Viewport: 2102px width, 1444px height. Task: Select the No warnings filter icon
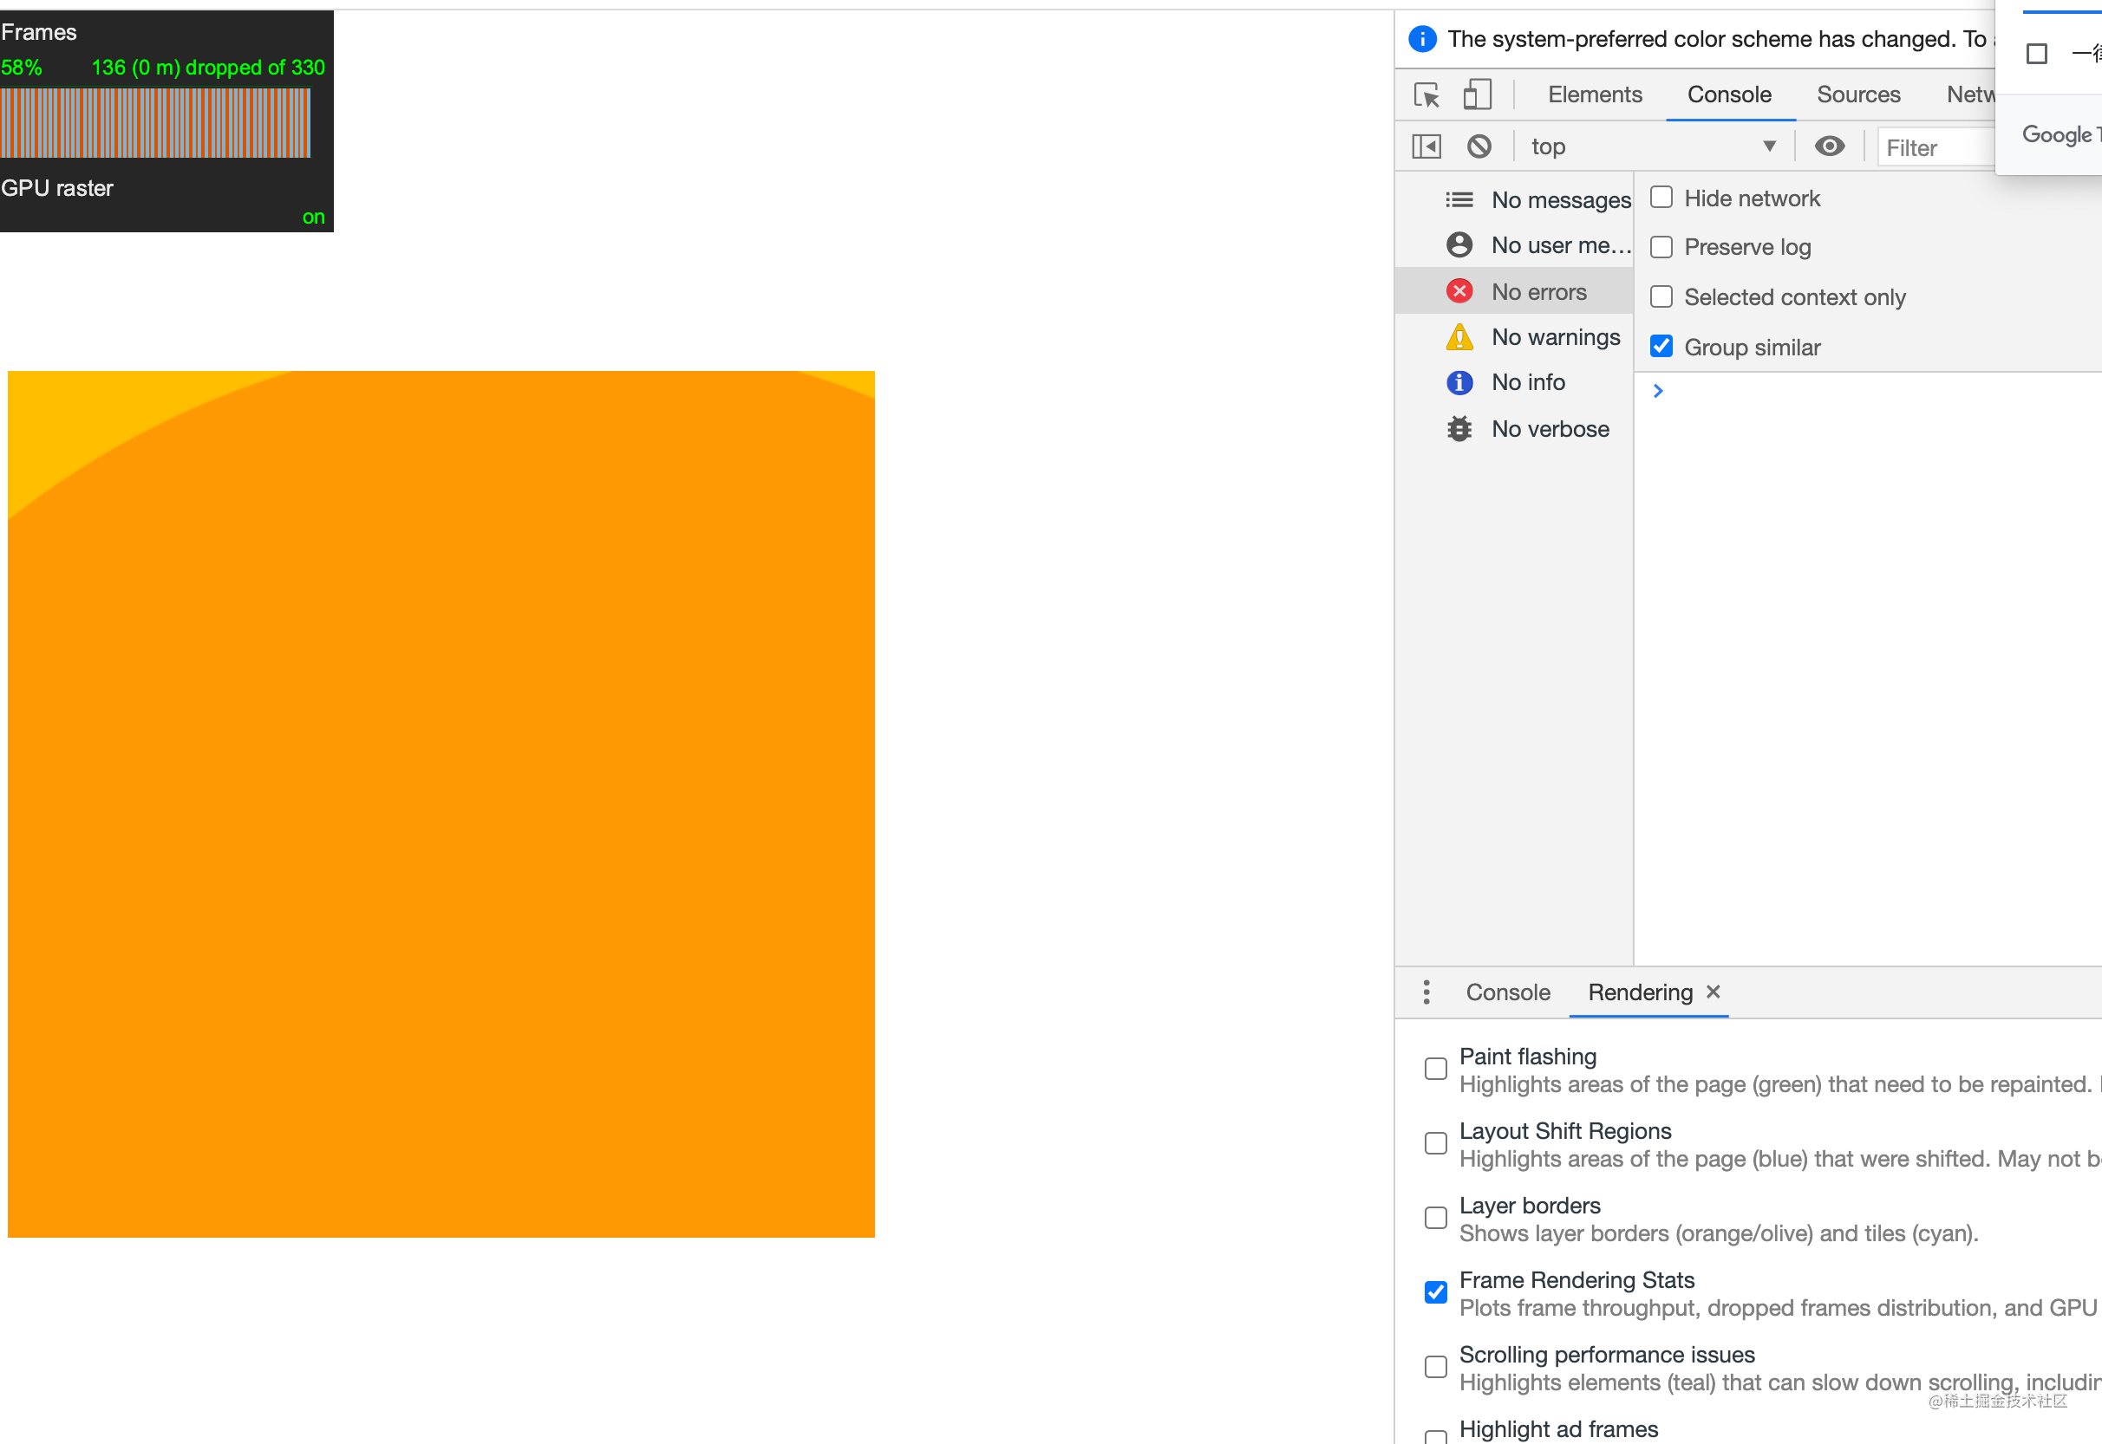[x=1459, y=336]
